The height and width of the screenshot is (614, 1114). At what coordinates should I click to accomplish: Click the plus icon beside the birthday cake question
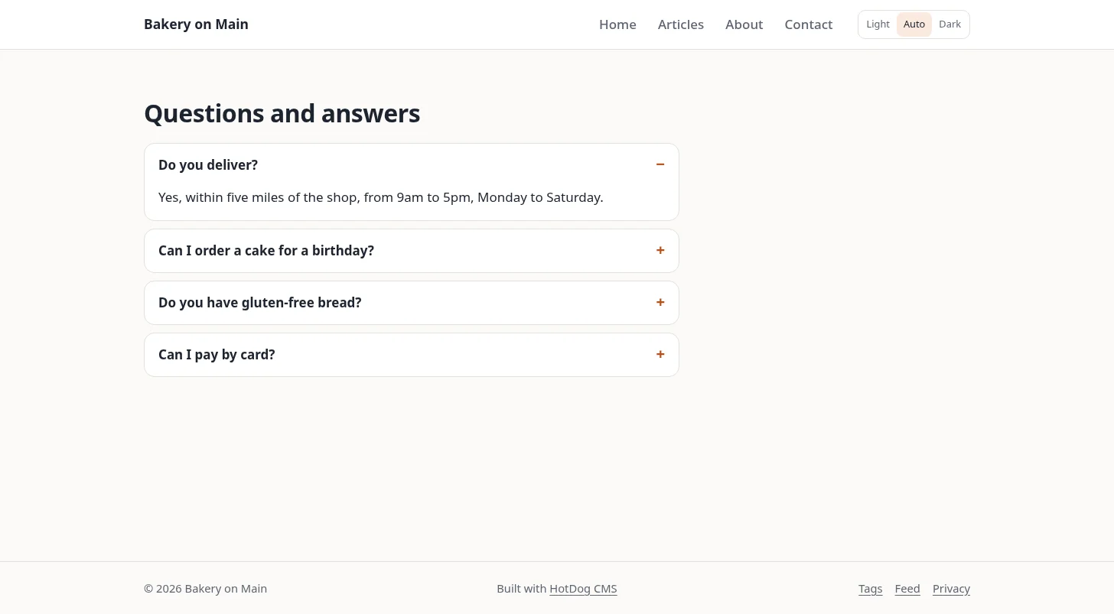tap(660, 250)
